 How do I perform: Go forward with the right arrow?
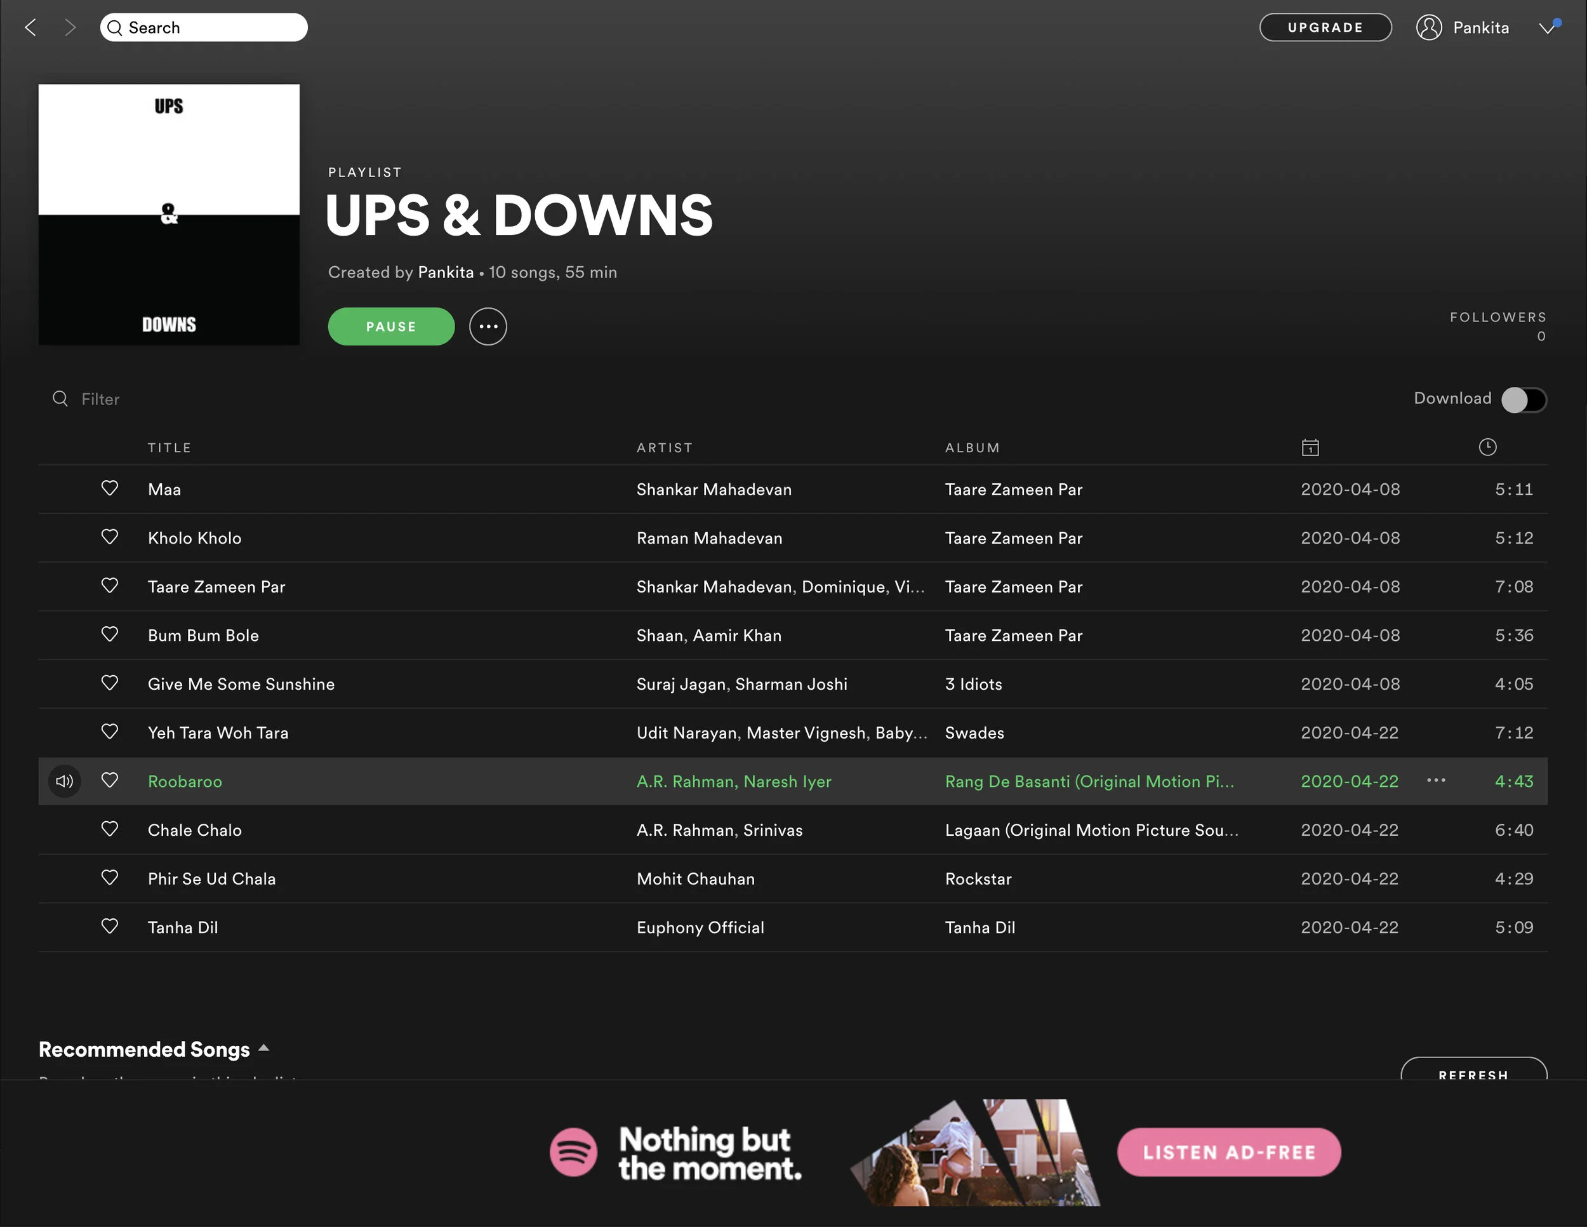(x=70, y=27)
